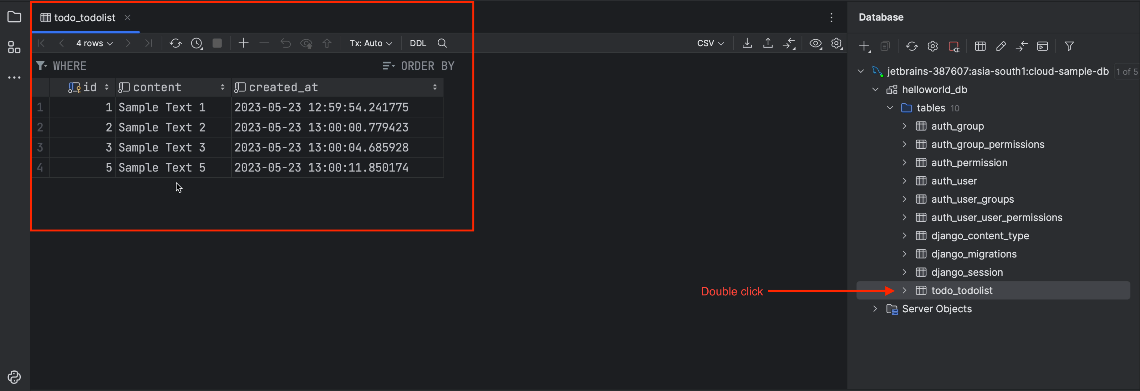Click the id column sort arrows

pyautogui.click(x=107, y=87)
